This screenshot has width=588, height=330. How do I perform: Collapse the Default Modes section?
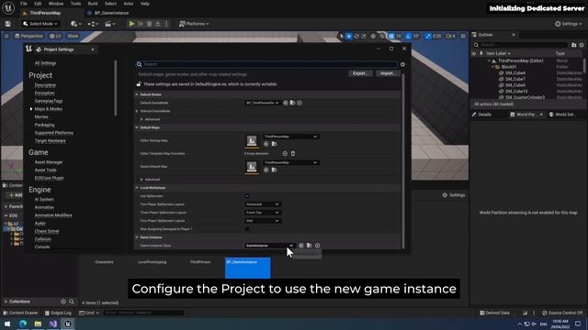click(137, 94)
